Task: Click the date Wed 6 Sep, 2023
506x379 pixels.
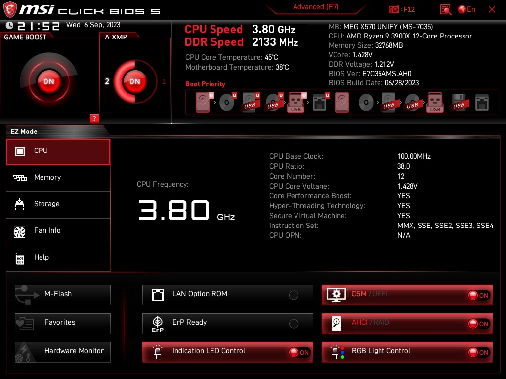Action: click(93, 25)
